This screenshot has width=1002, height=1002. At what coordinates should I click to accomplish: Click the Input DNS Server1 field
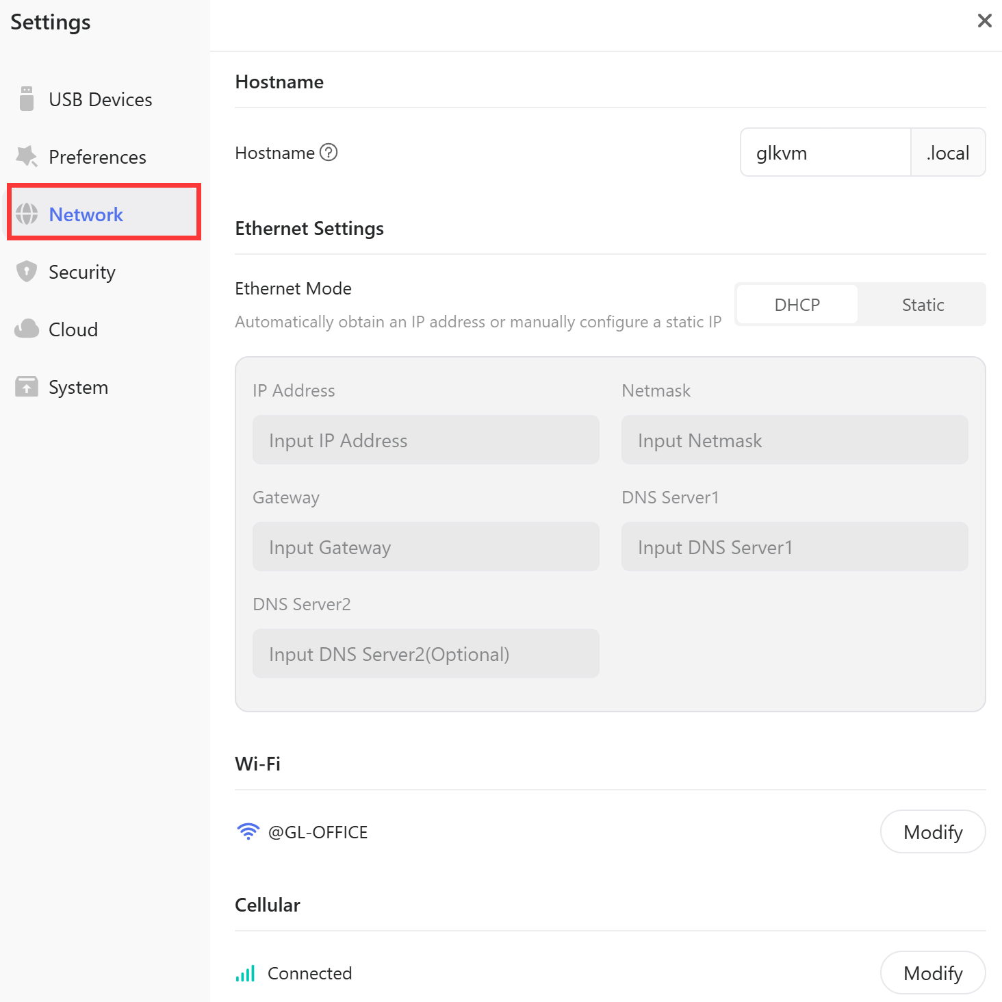795,547
